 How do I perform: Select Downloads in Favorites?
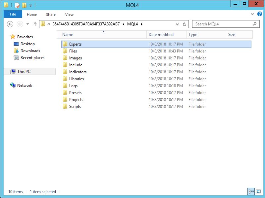(x=30, y=51)
